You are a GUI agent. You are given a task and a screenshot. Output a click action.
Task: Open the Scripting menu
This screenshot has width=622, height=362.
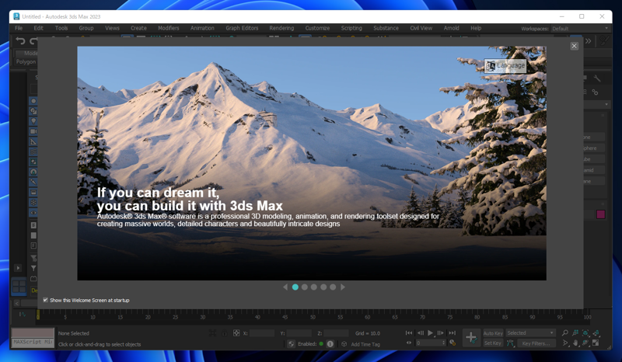[x=351, y=28]
